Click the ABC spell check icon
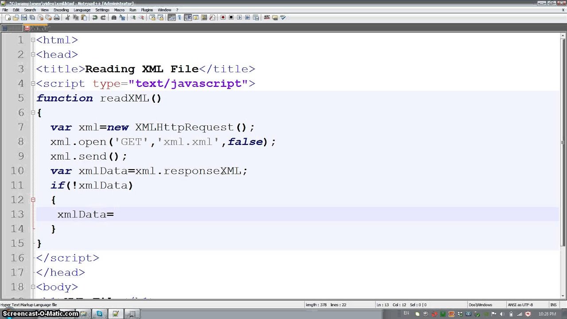567x319 pixels. [x=266, y=18]
